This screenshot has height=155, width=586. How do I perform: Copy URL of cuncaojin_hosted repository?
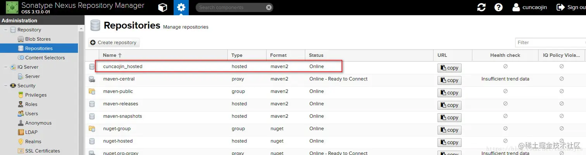coord(450,68)
